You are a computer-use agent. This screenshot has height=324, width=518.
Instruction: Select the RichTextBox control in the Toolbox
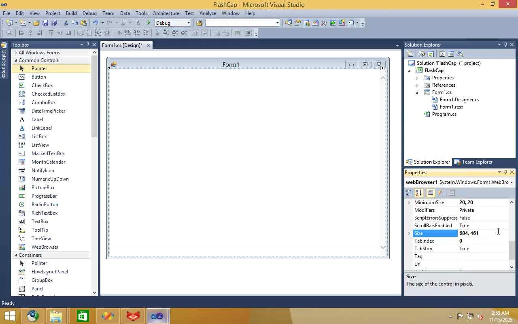(45, 213)
